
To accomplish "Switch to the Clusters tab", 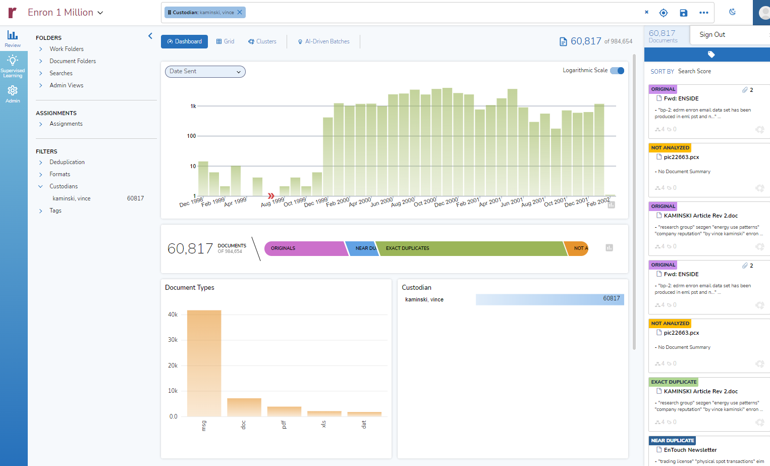I will coord(262,41).
